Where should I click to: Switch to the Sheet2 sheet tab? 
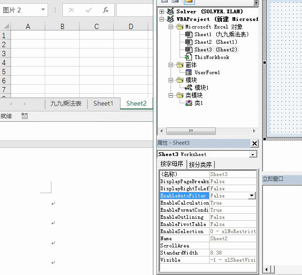(136, 104)
